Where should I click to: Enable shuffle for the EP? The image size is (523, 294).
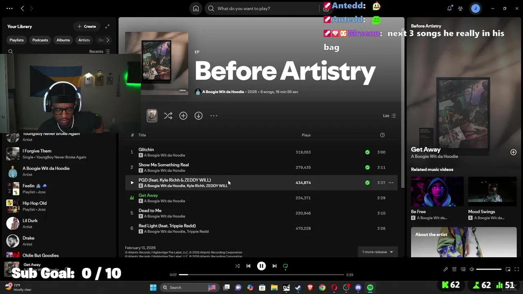point(168,116)
